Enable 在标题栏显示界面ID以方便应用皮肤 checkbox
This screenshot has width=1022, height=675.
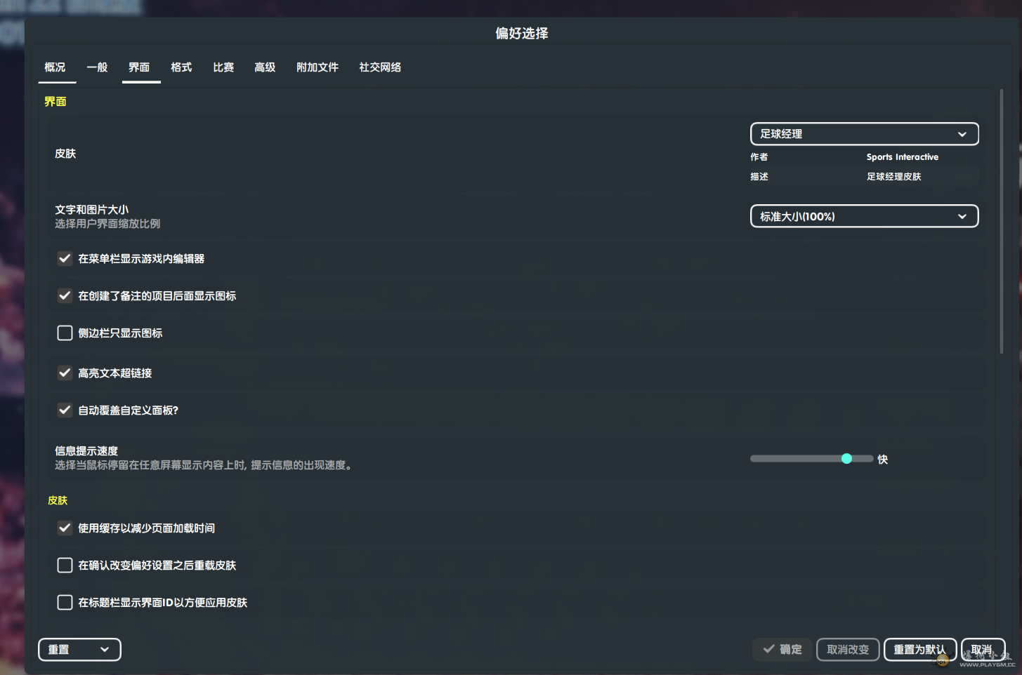pyautogui.click(x=65, y=603)
